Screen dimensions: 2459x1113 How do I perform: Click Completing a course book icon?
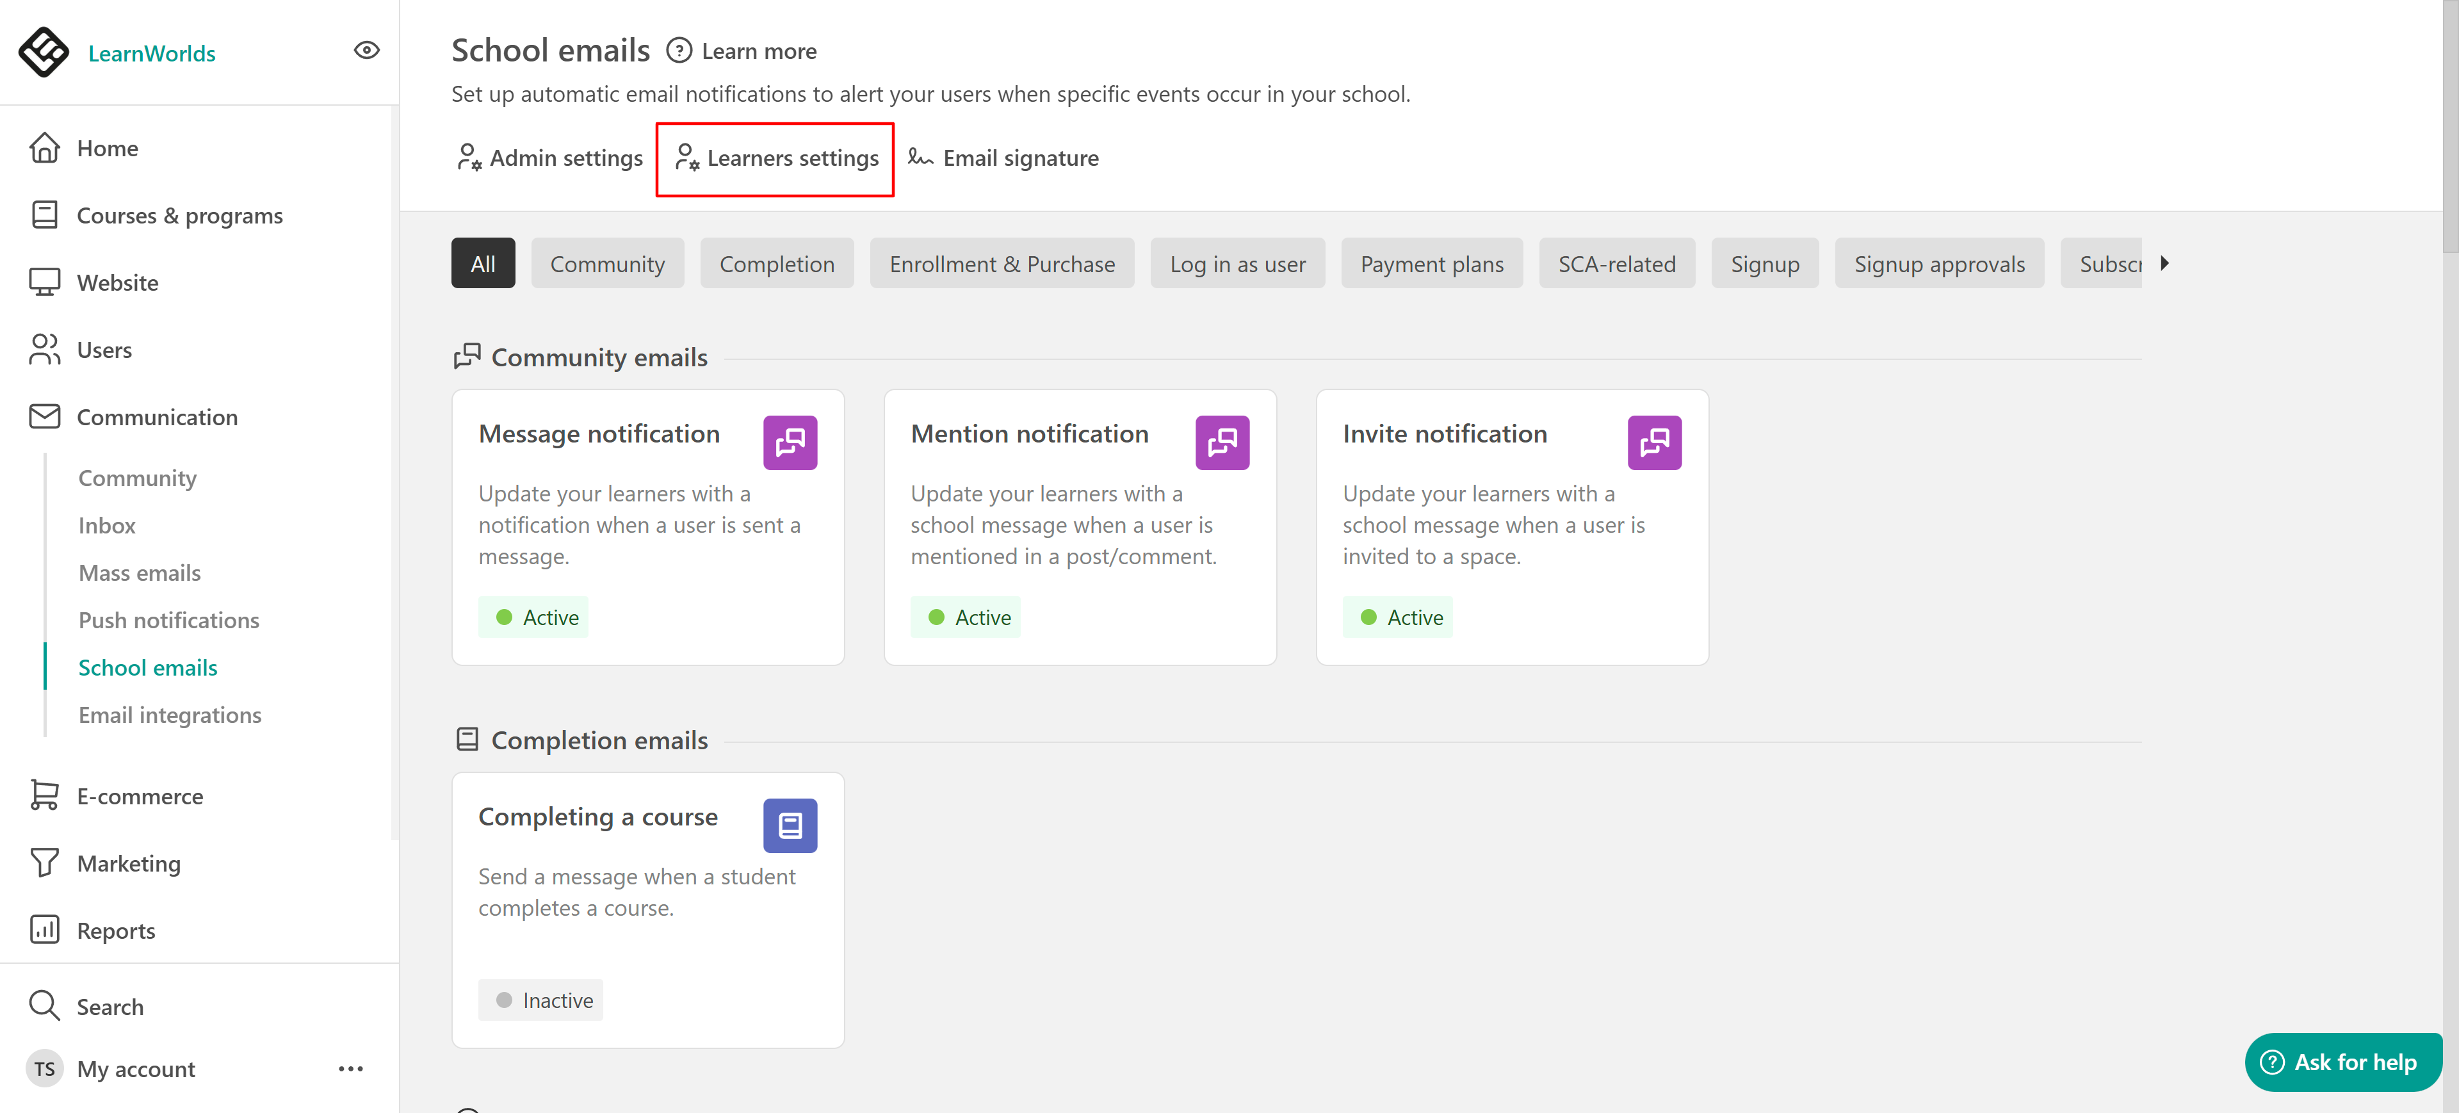[790, 825]
